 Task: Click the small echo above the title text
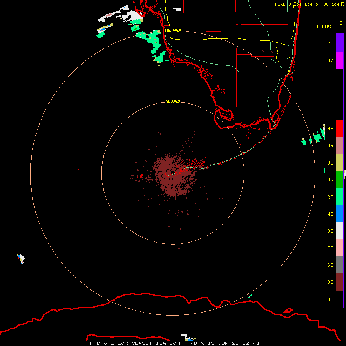click(x=188, y=338)
